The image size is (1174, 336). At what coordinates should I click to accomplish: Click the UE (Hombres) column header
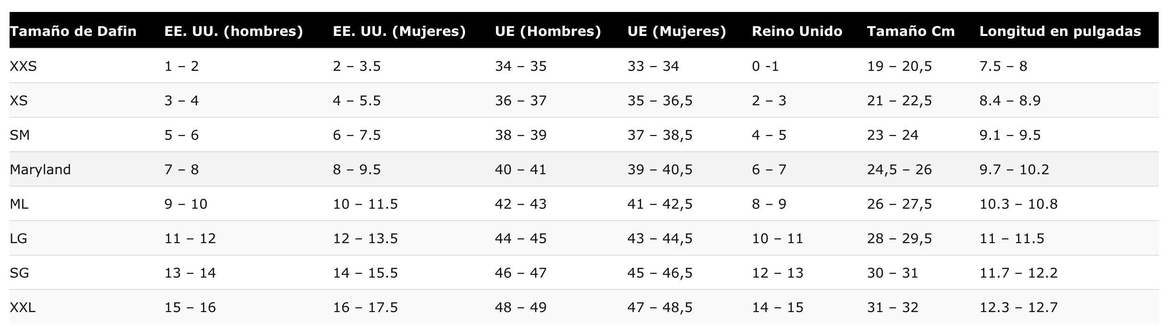pos(548,32)
